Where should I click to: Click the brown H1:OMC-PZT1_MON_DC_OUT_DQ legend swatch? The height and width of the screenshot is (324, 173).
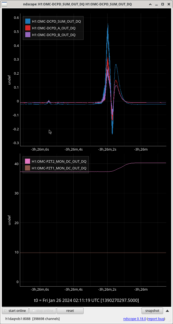[27, 168]
